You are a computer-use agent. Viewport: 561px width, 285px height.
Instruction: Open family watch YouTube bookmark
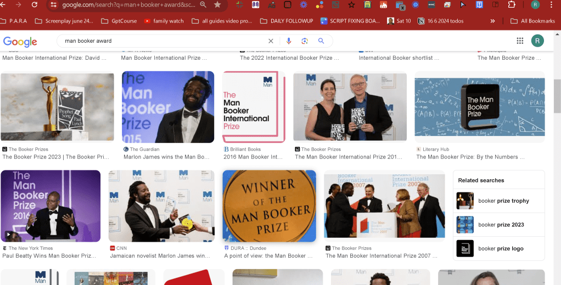(x=164, y=21)
